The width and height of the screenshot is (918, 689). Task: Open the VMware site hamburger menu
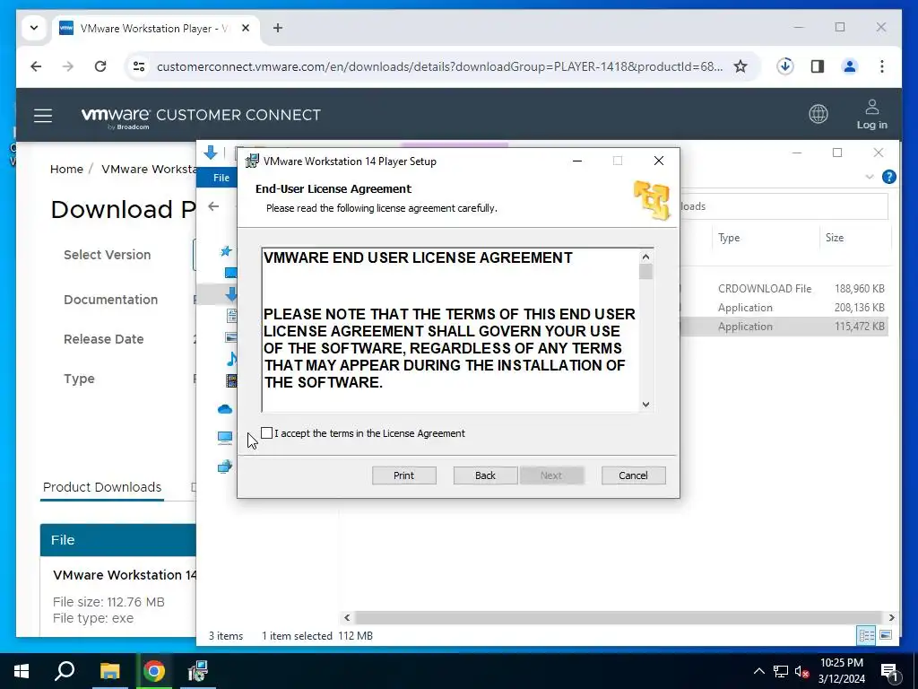coord(43,116)
